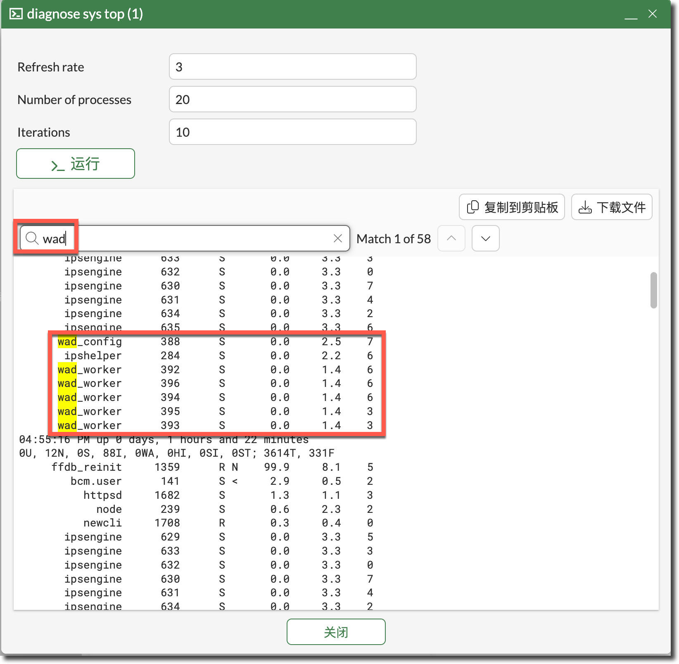Click the newcli process name
The width and height of the screenshot is (679, 664).
click(x=103, y=523)
